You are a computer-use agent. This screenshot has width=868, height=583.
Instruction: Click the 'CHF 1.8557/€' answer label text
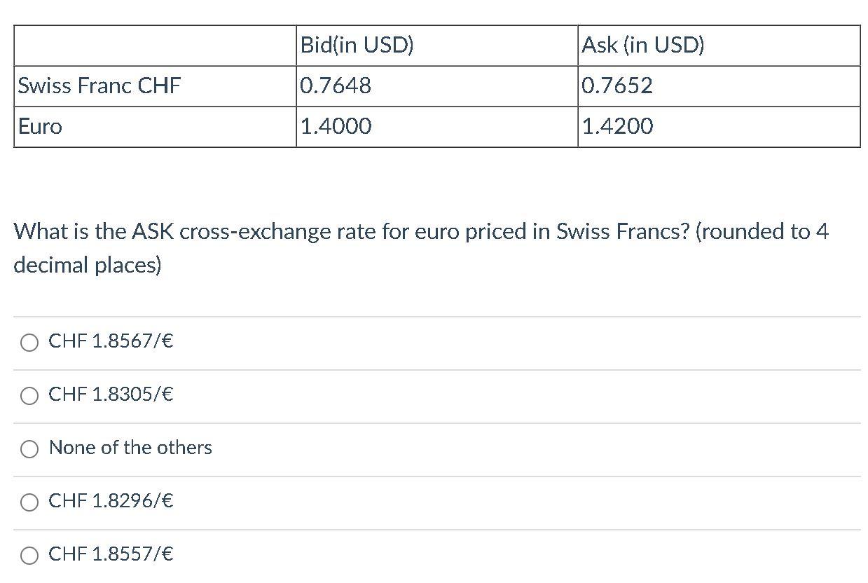click(x=111, y=554)
